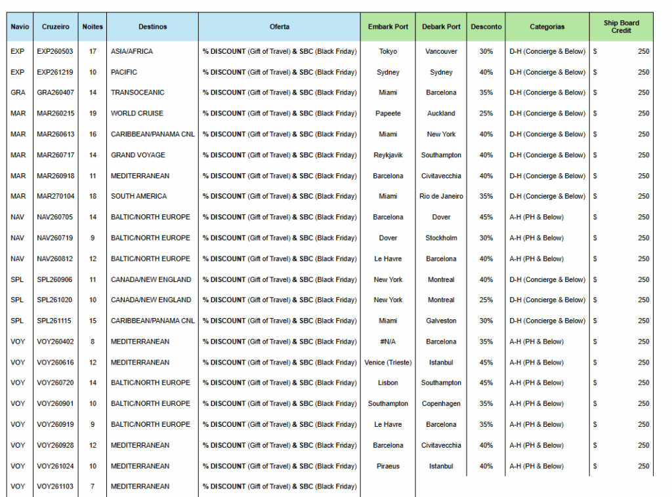This screenshot has width=672, height=497.
Task: Select the Tokyo embark port cell
Action: 388,51
